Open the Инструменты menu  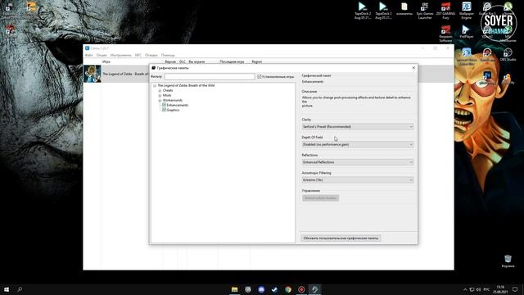[120, 55]
